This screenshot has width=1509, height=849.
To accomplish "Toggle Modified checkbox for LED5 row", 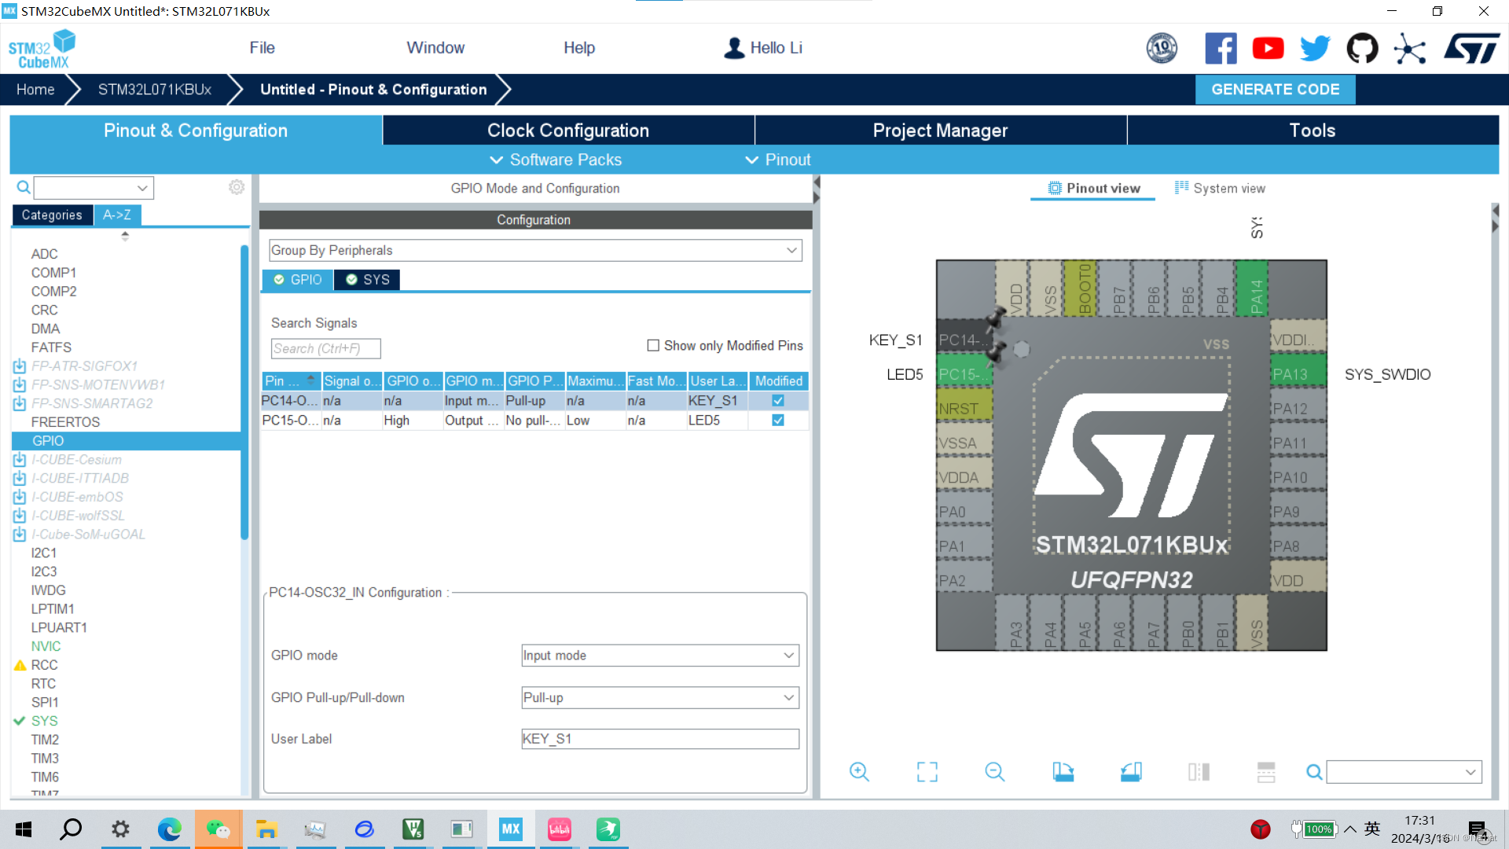I will [x=778, y=421].
